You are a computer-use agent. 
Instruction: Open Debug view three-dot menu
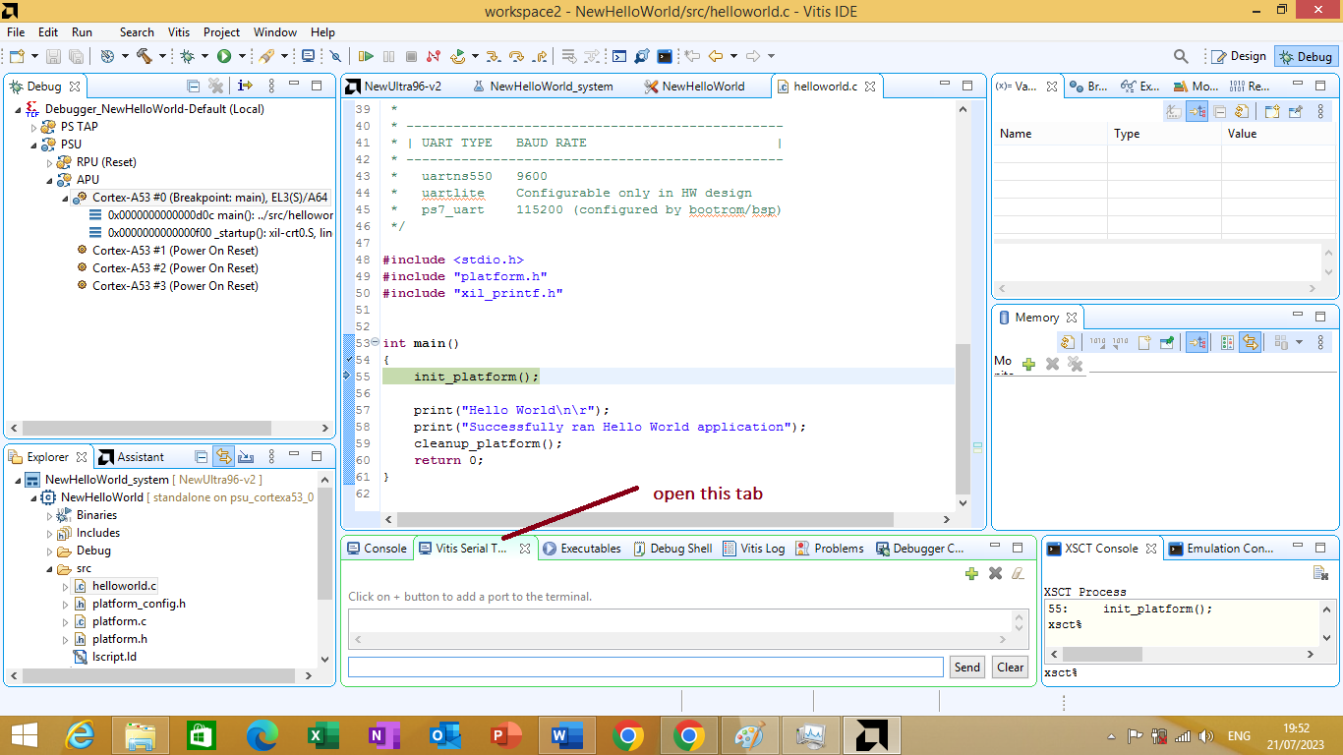[272, 86]
